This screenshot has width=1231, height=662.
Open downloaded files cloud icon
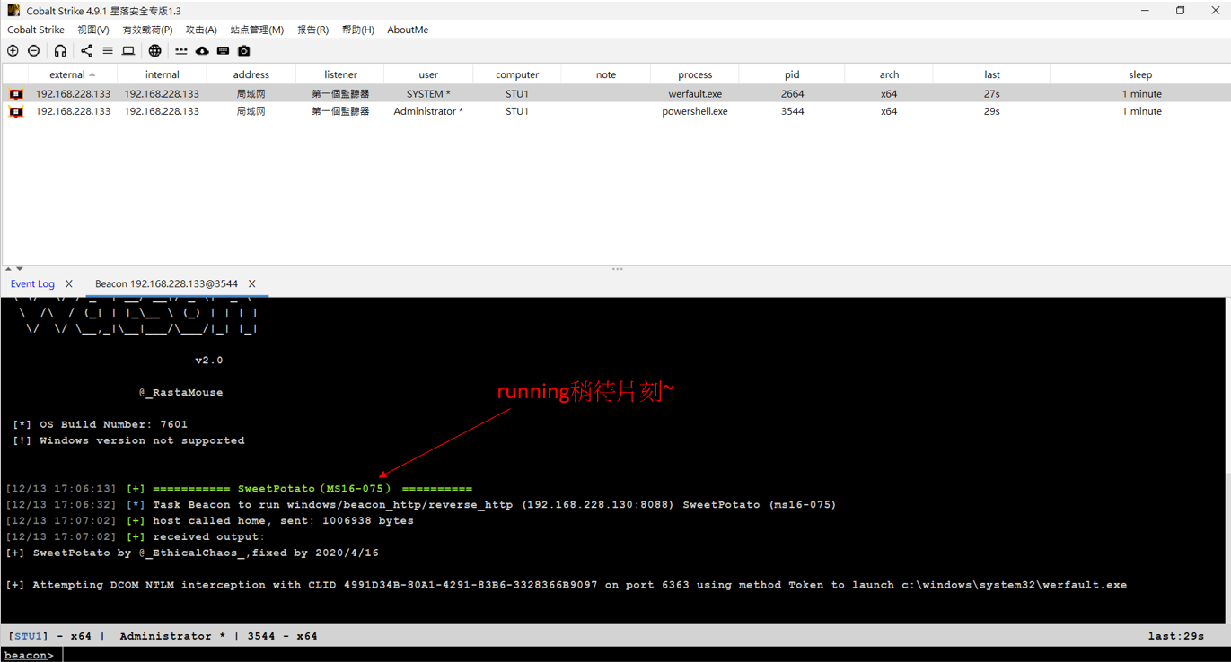202,51
